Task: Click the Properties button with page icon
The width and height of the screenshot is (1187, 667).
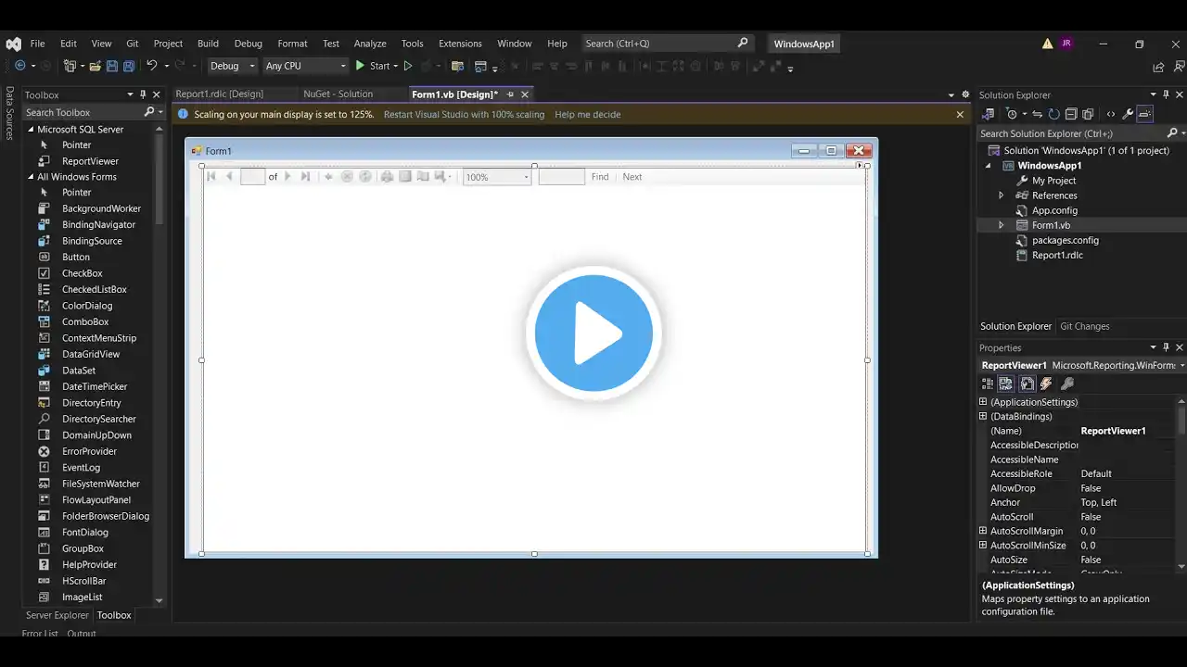Action: click(x=1027, y=384)
